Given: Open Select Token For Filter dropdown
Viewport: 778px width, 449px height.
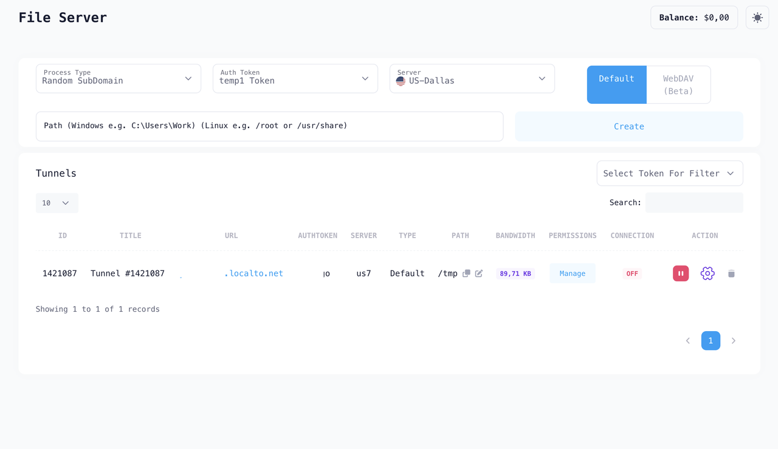Looking at the screenshot, I should (x=670, y=173).
